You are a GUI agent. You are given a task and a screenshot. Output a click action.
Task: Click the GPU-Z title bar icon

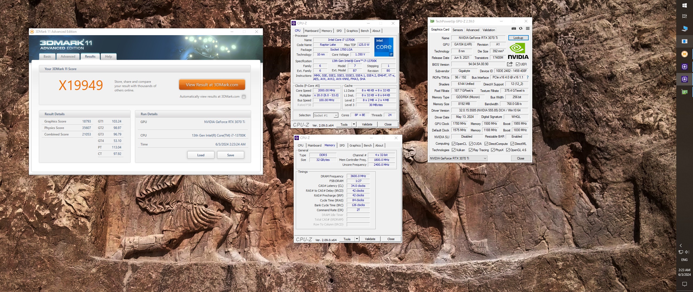[x=432, y=21]
